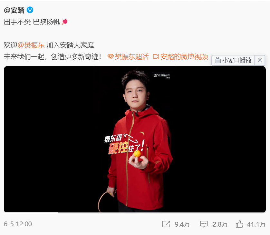Click the share/repost icon

(166, 224)
